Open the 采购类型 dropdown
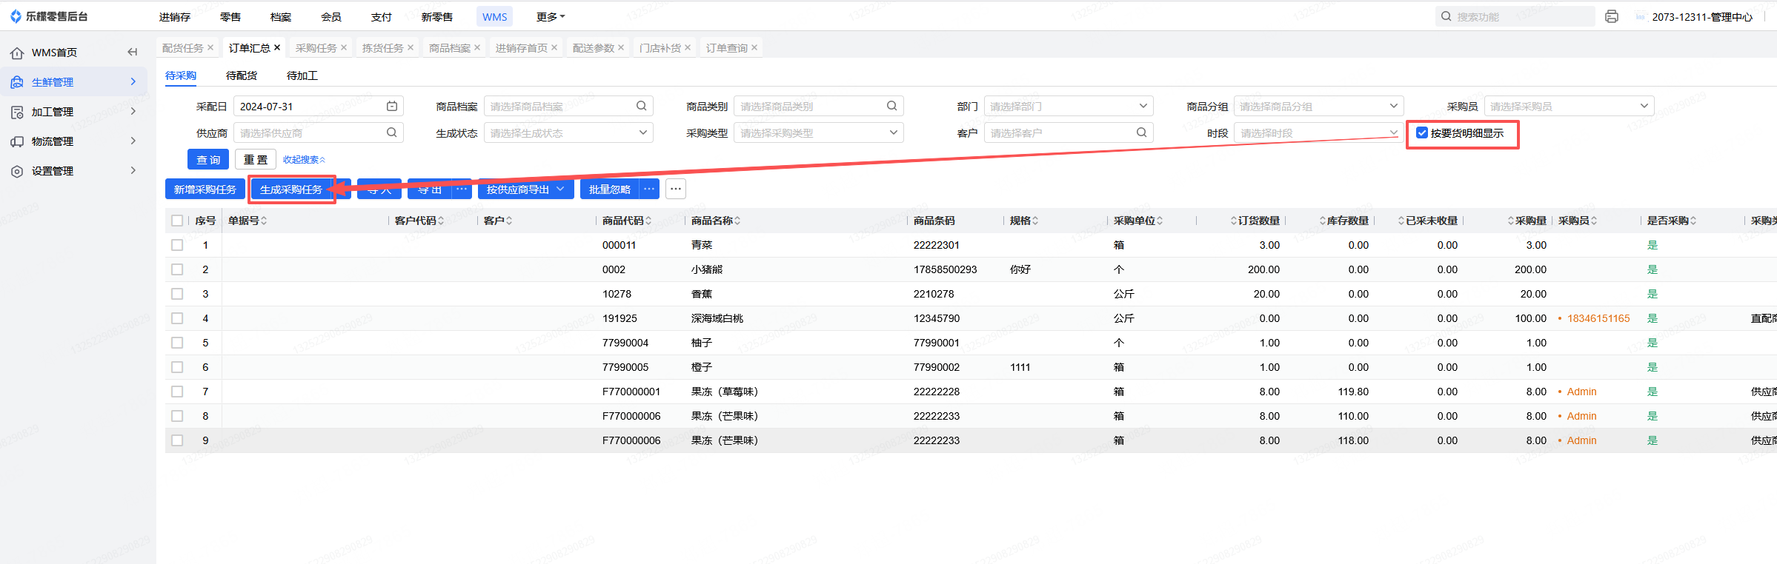Viewport: 1777px width, 564px height. pos(819,132)
